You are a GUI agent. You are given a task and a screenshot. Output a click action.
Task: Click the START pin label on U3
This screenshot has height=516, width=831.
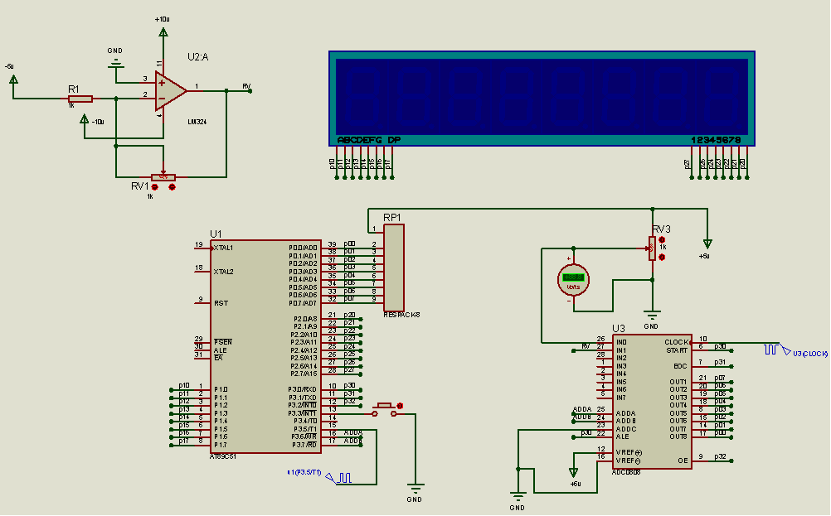(677, 350)
